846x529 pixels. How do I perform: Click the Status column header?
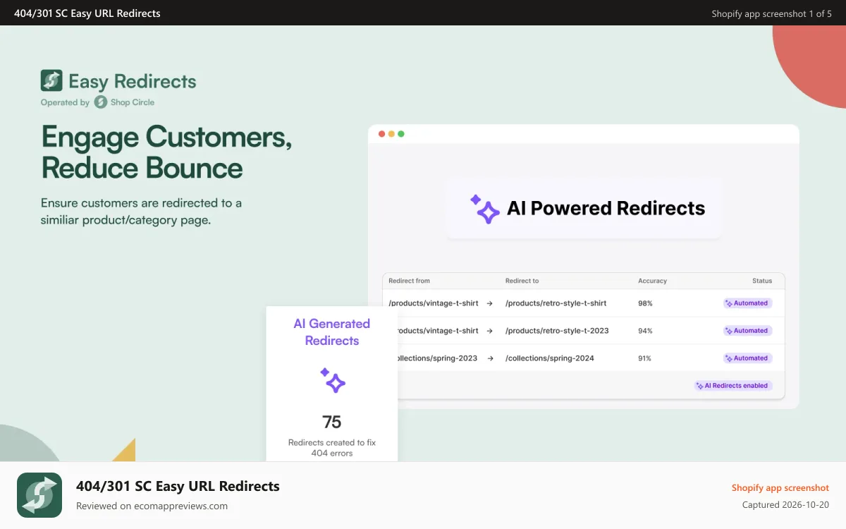coord(762,281)
